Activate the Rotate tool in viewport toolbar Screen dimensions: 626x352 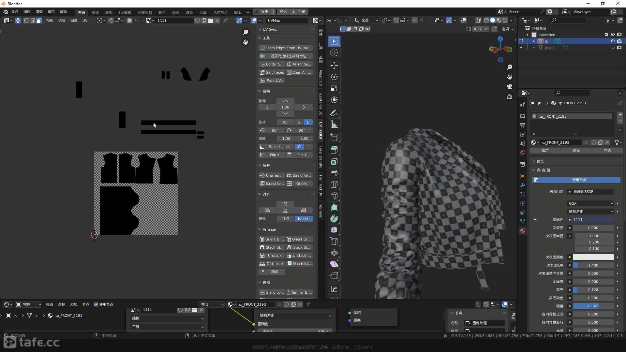tap(334, 77)
